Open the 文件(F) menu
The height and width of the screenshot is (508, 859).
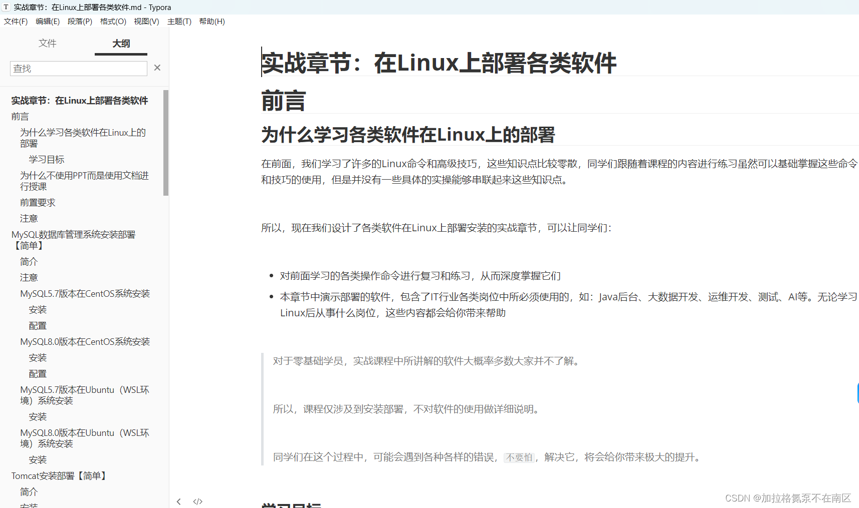click(x=16, y=22)
